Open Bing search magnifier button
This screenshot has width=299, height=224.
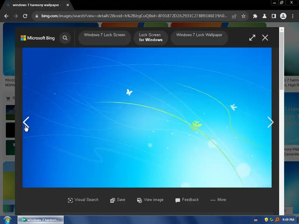click(65, 38)
